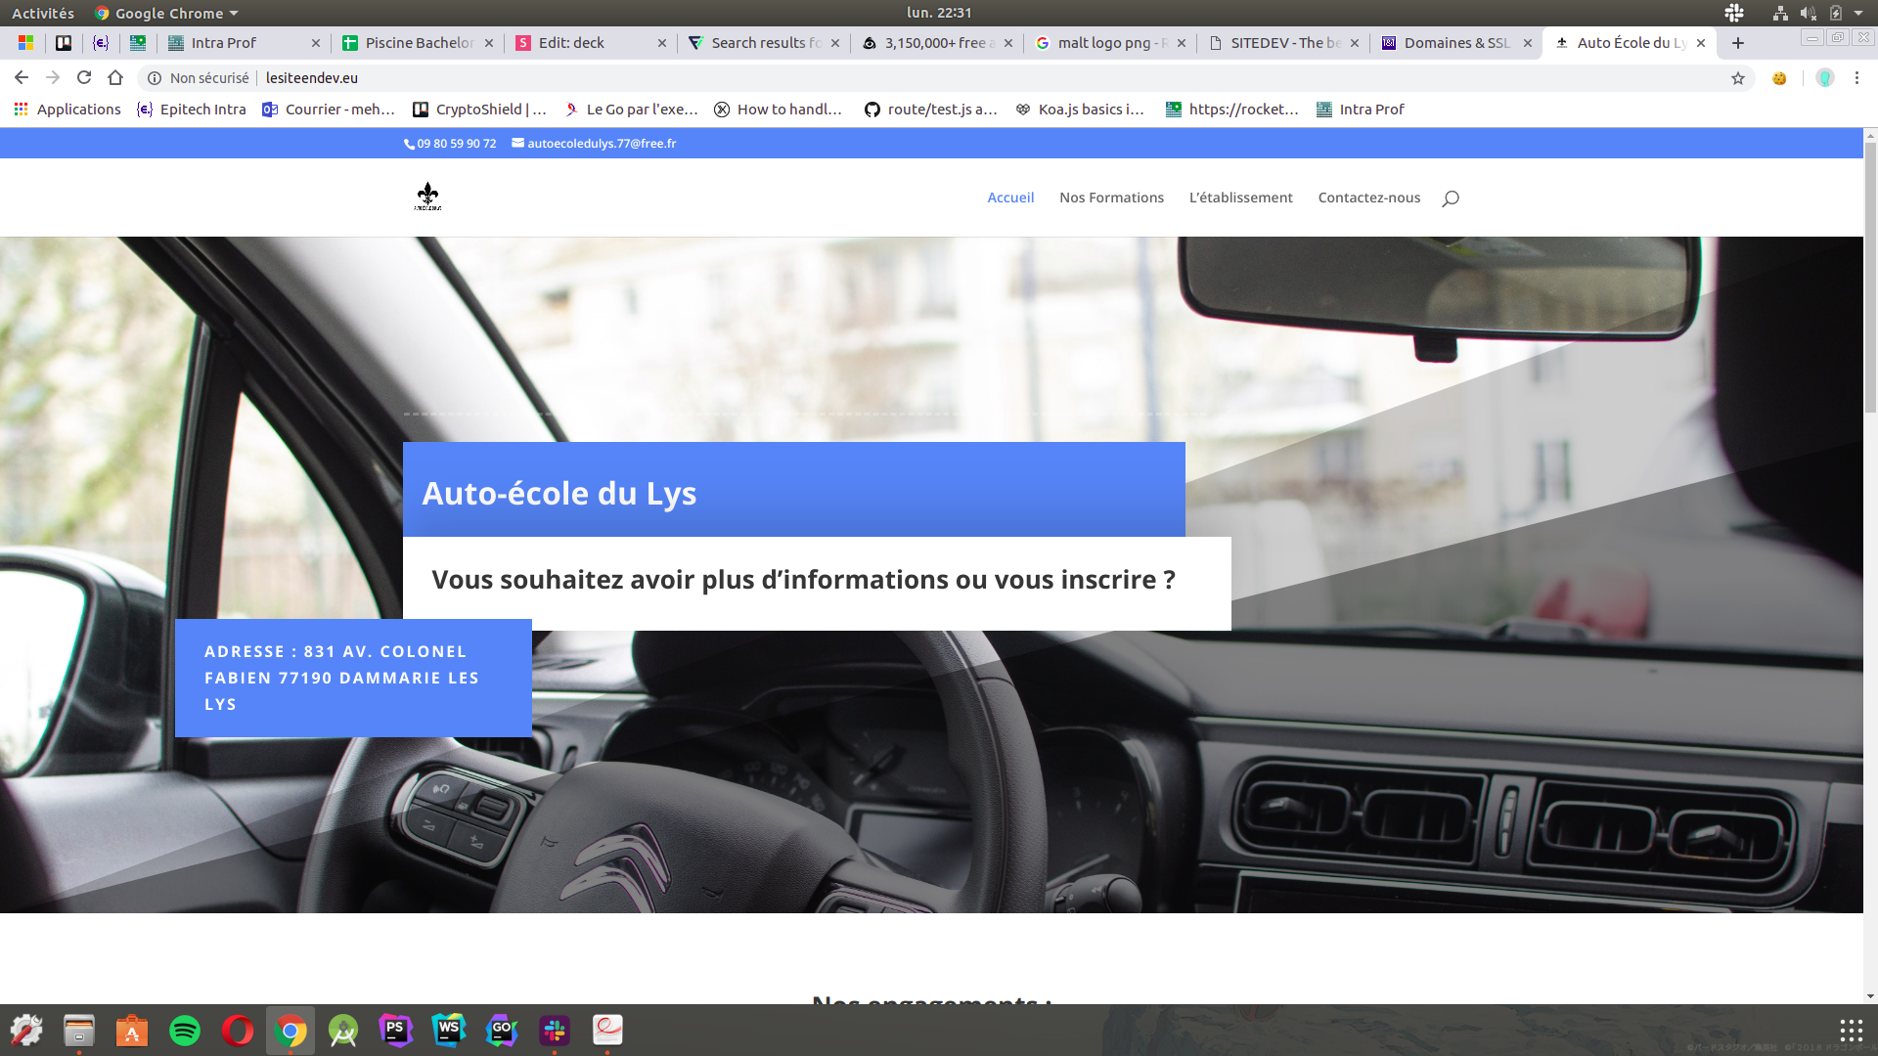Click the autoecoledulys.77@free.fr email link
Viewport: 1878px width, 1056px height.
tap(601, 144)
